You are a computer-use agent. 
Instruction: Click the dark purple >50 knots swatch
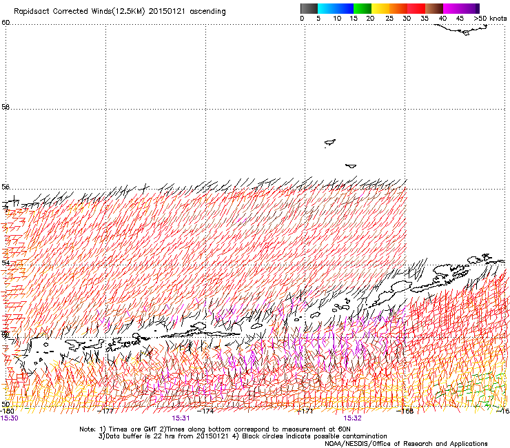tap(478, 8)
